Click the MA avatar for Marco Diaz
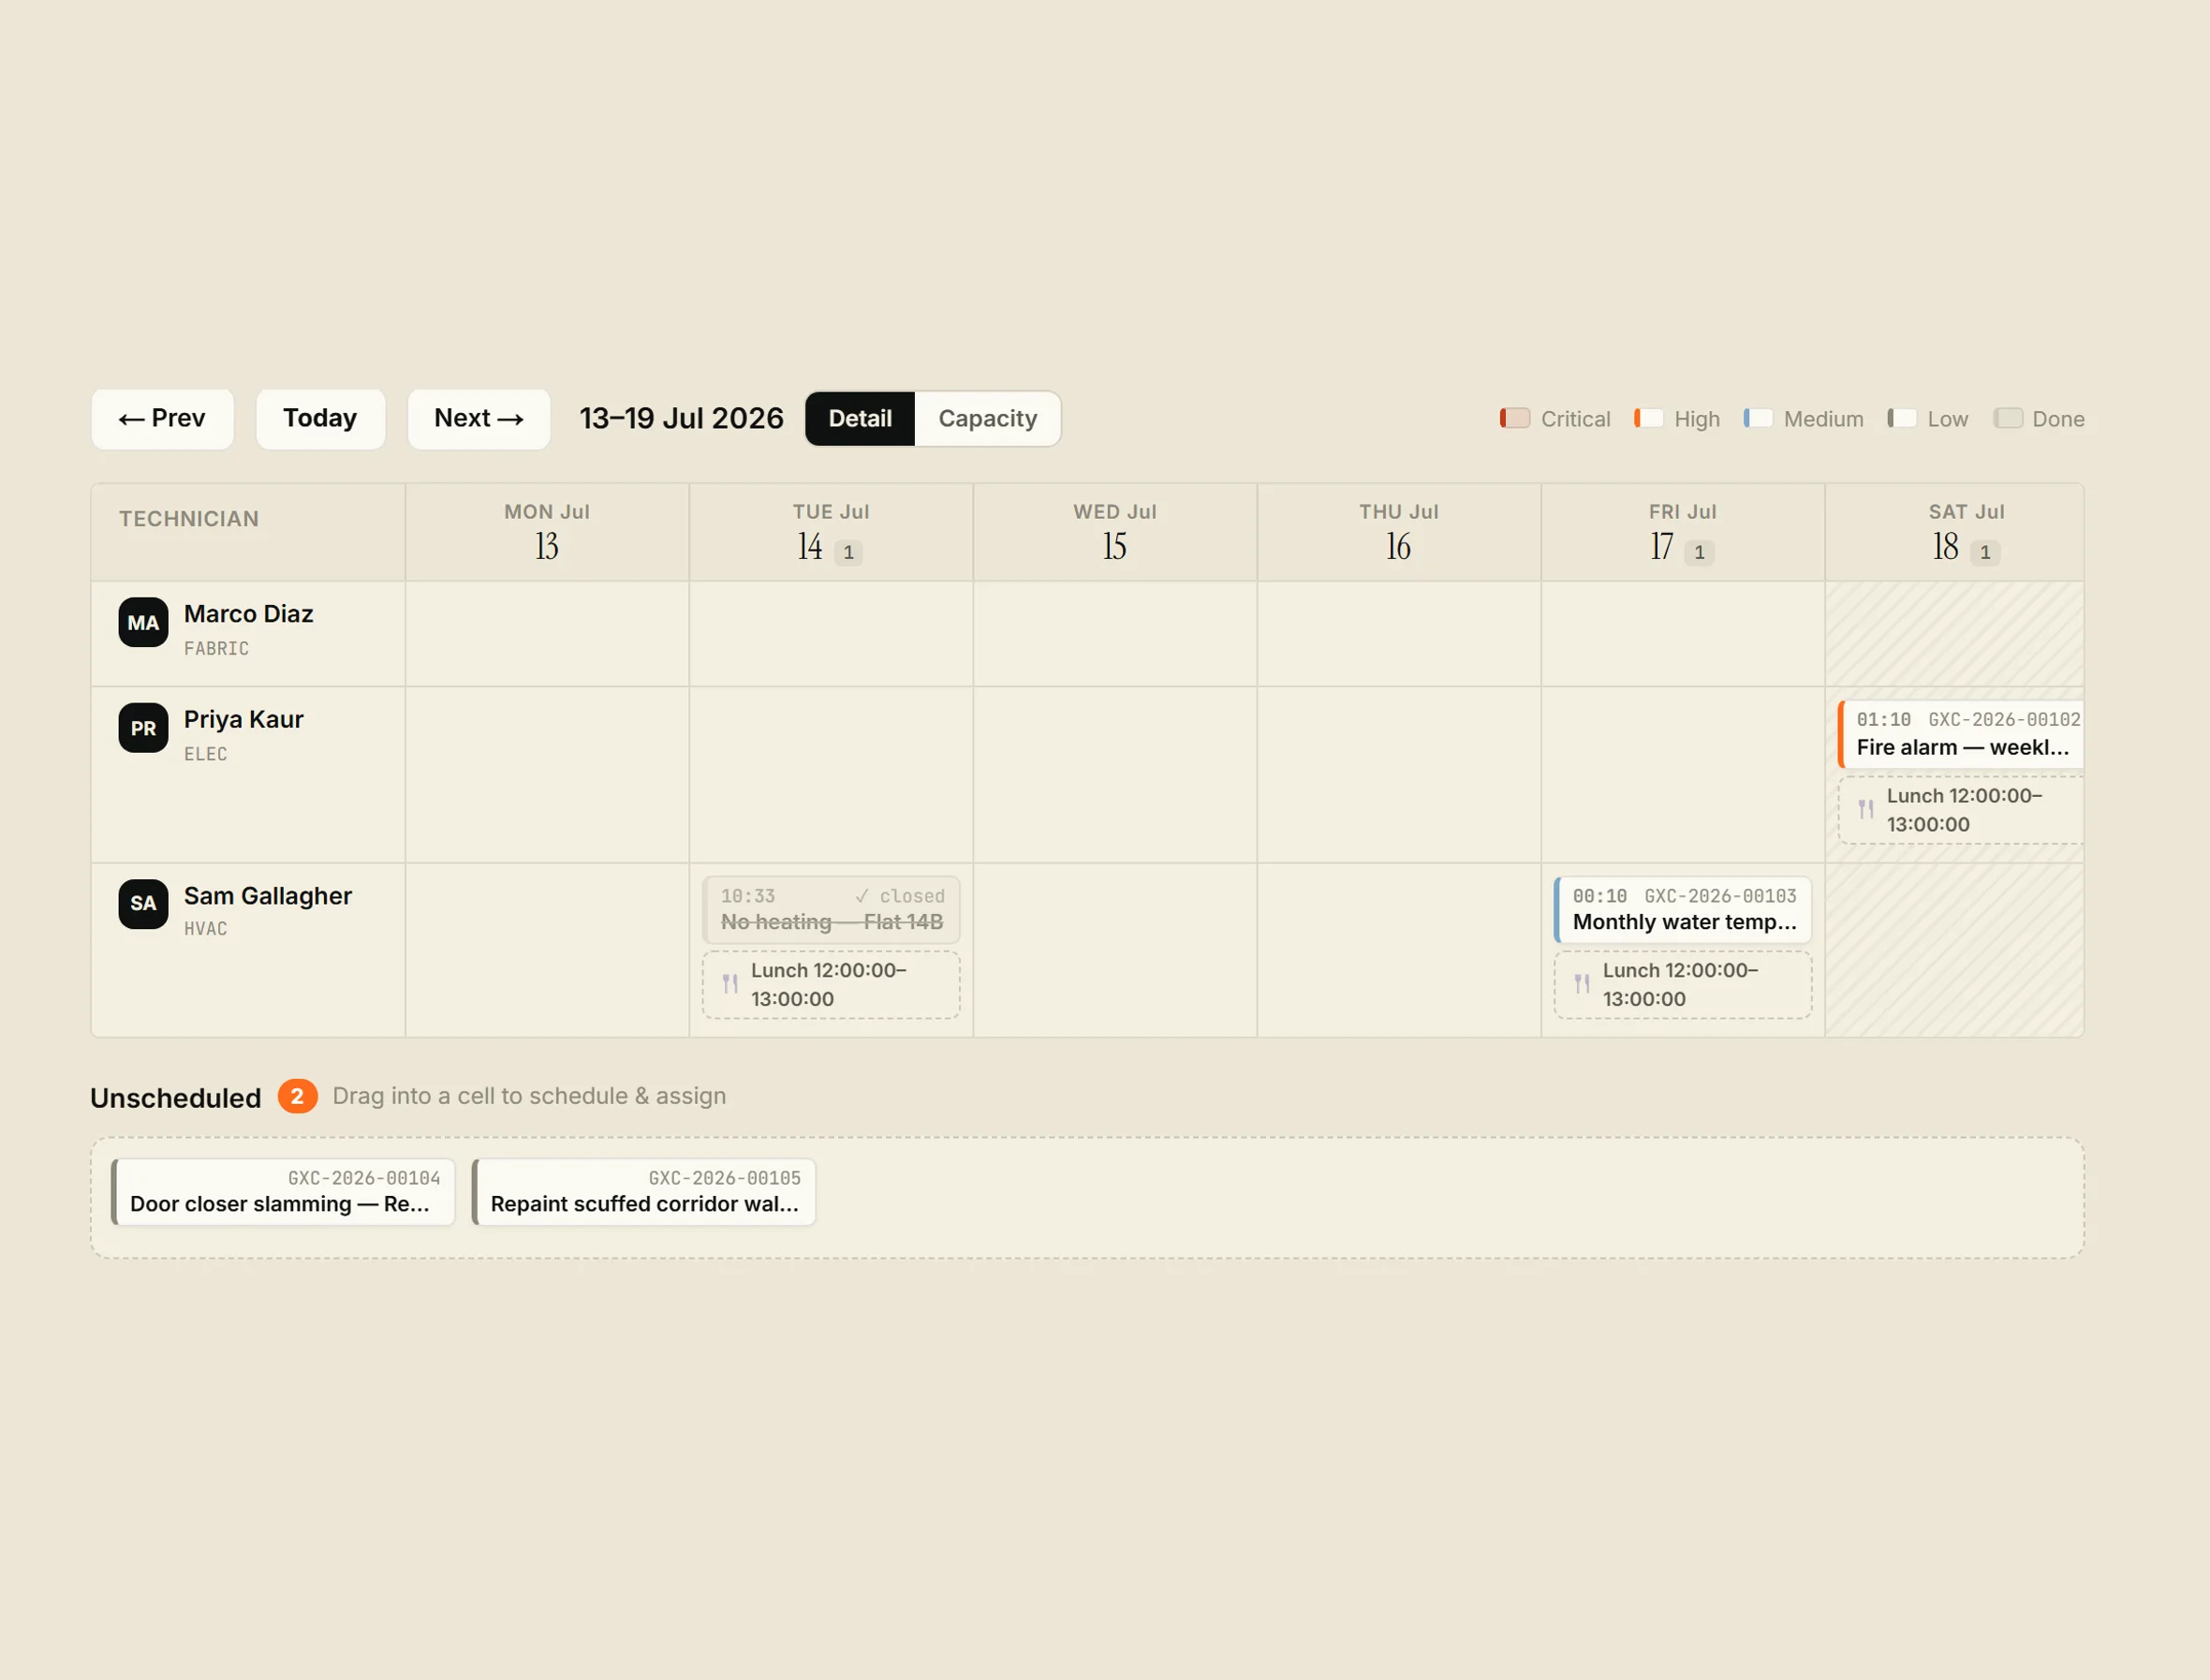Viewport: 2210px width, 1680px height. pos(143,622)
